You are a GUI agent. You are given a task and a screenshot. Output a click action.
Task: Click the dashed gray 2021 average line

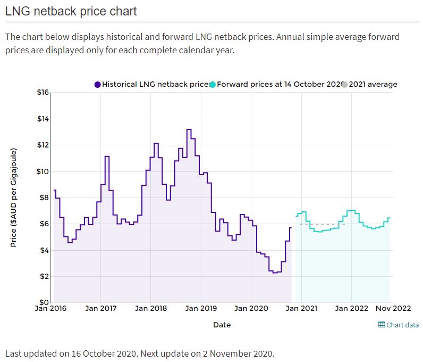[x=322, y=225]
